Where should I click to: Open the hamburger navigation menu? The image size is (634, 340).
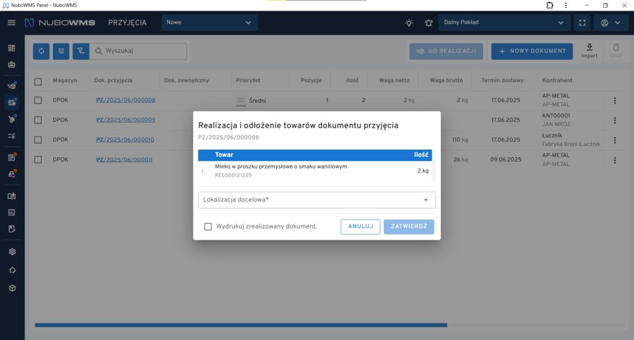click(12, 23)
